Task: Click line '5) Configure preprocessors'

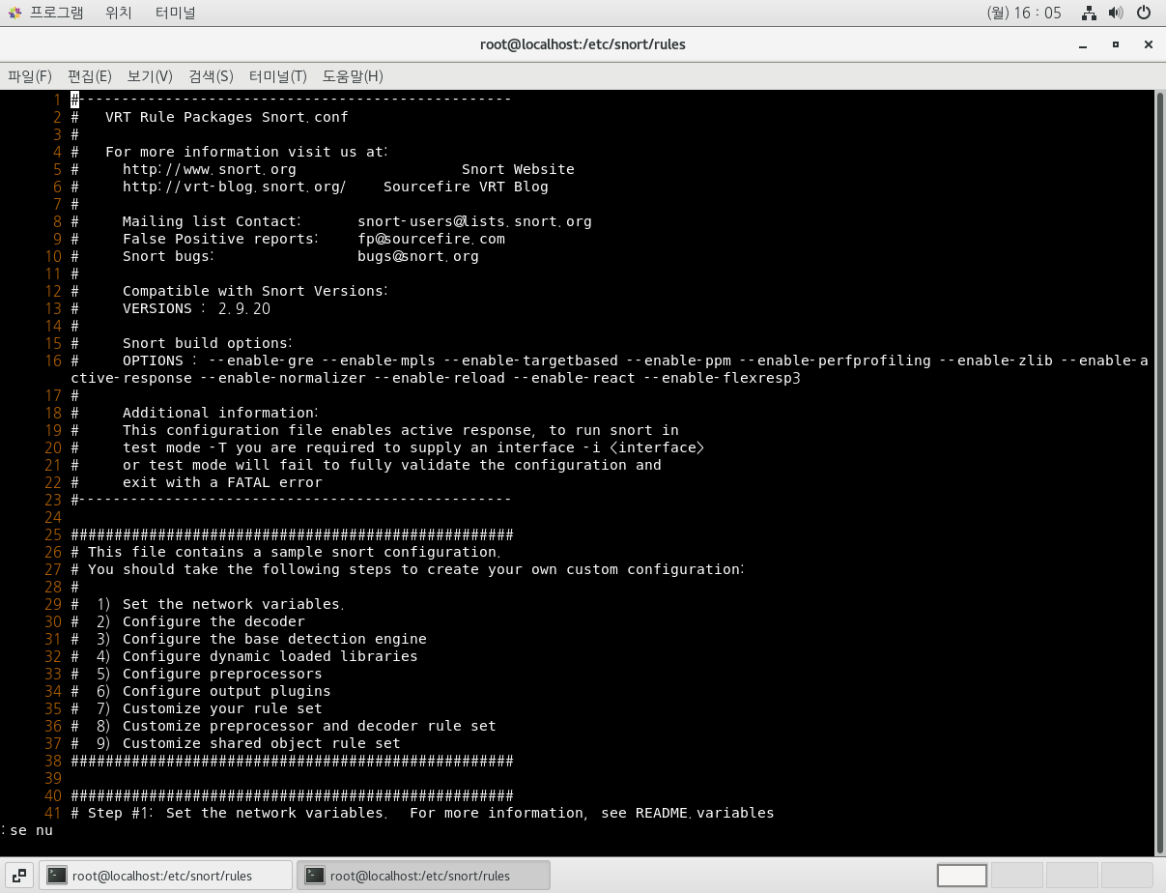Action: click(210, 674)
